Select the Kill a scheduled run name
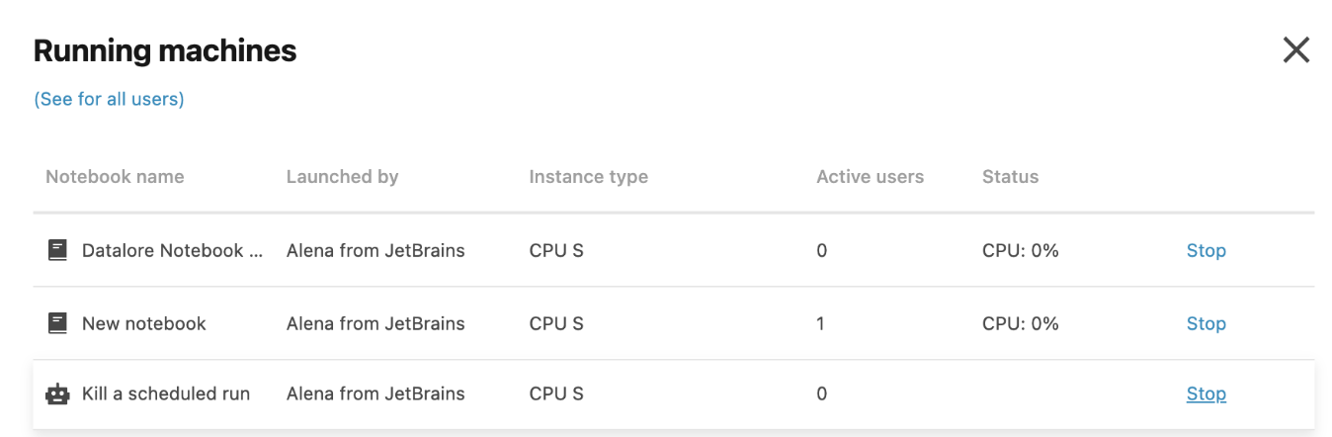Image resolution: width=1332 pixels, height=437 pixels. pos(166,394)
